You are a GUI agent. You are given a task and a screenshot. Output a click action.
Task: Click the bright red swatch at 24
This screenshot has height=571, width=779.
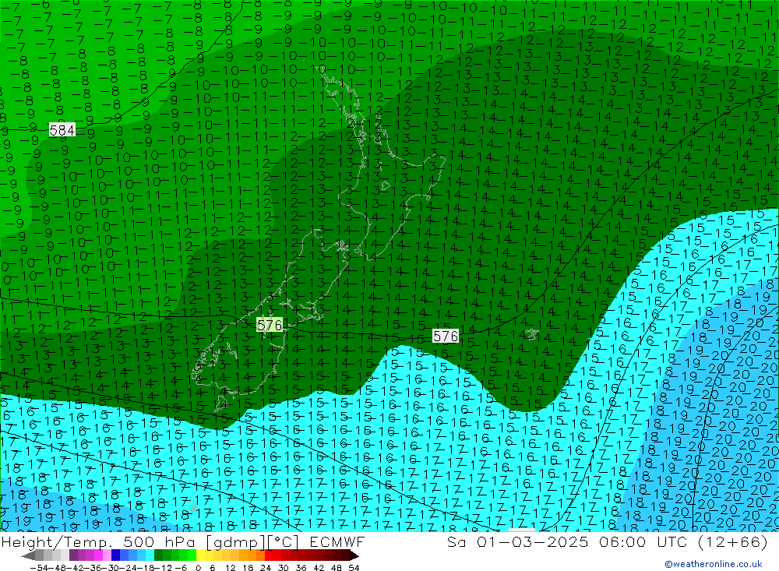[x=269, y=555]
